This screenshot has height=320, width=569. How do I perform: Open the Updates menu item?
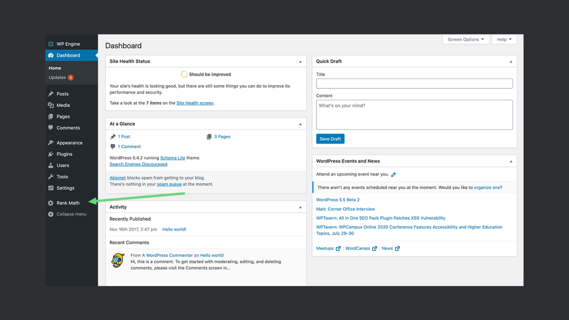click(x=56, y=77)
